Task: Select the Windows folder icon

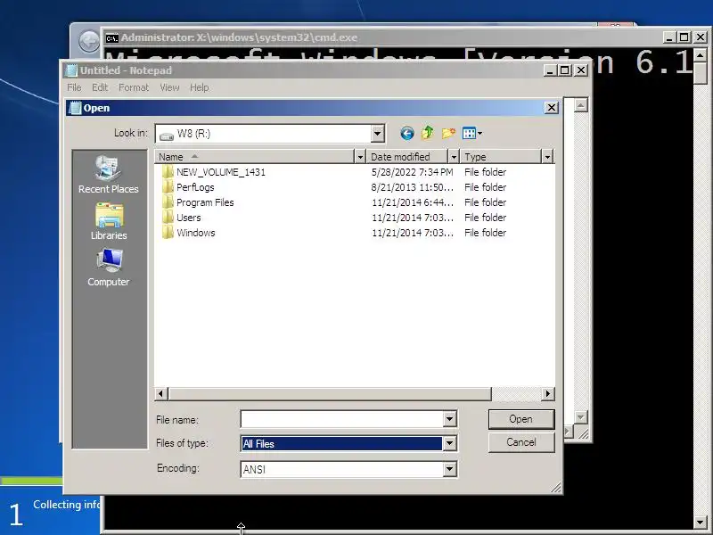Action: tap(168, 233)
